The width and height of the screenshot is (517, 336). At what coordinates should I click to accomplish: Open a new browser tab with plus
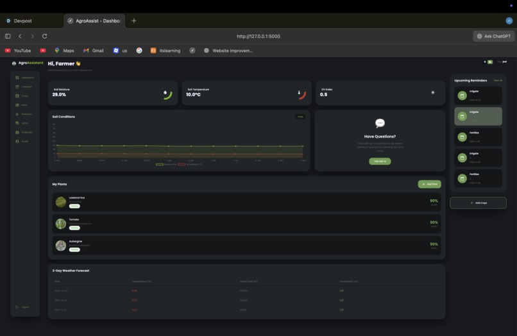(x=134, y=21)
